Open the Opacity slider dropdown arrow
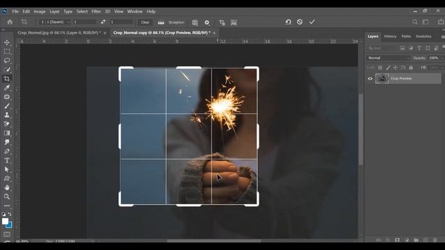The width and height of the screenshot is (445, 250). 442,58
